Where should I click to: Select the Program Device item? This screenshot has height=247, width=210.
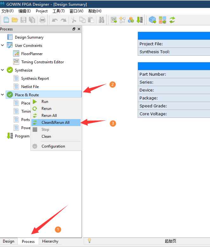(x=22, y=136)
